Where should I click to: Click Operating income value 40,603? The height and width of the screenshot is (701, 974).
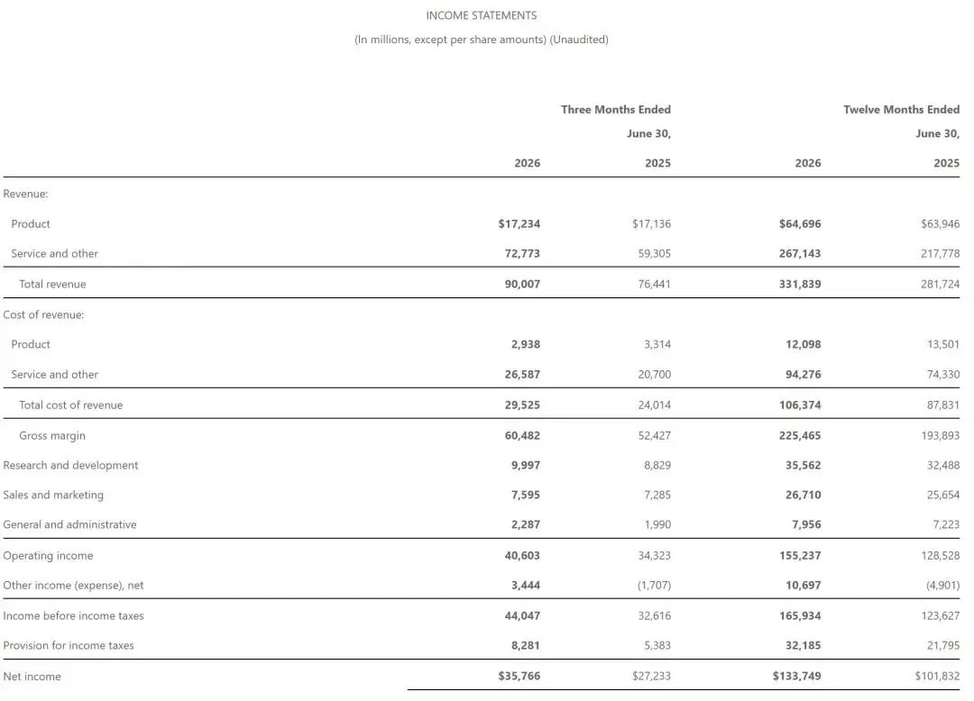522,555
